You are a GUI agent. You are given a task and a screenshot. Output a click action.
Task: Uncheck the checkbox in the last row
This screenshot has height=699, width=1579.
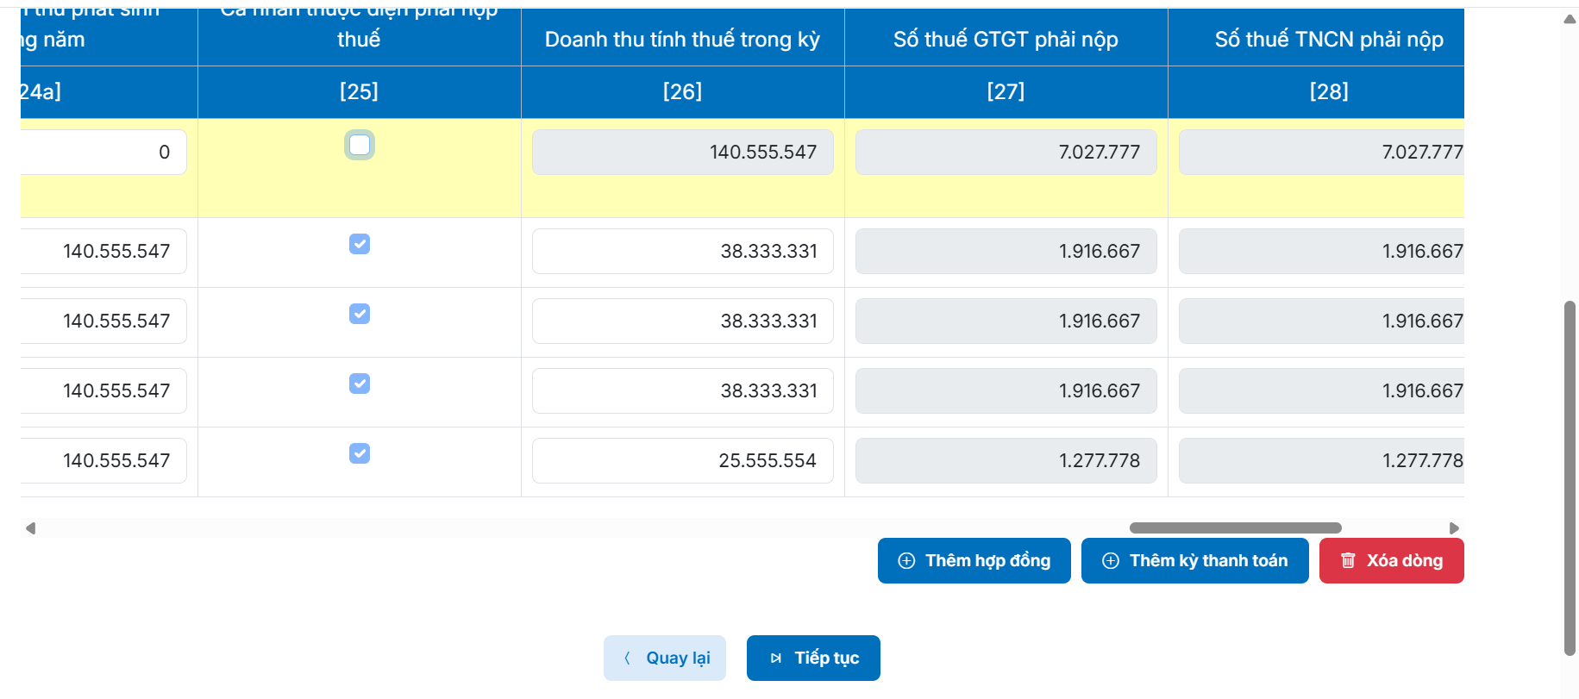pos(360,453)
